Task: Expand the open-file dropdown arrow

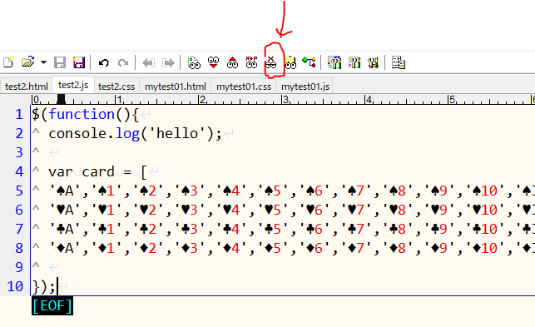Action: tap(43, 62)
